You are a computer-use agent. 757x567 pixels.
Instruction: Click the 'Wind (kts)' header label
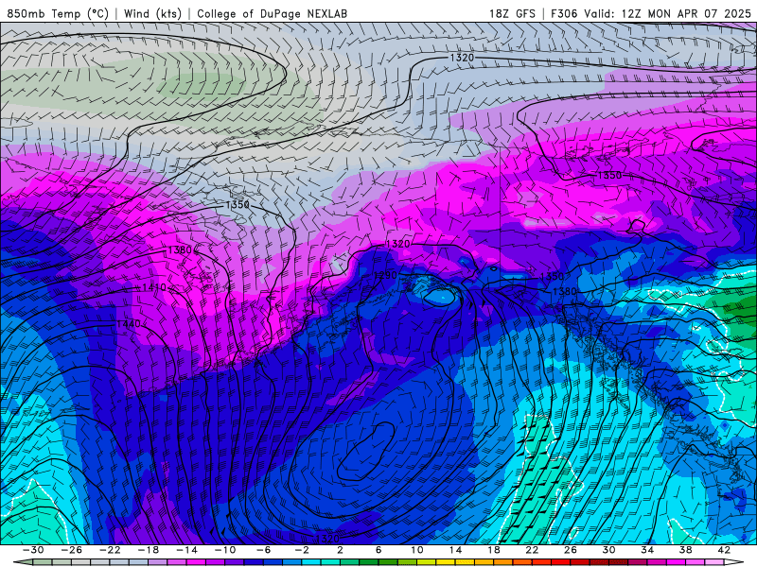pos(152,13)
